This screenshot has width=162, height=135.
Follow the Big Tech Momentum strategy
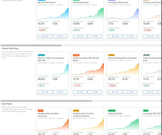(x=60, y=36)
